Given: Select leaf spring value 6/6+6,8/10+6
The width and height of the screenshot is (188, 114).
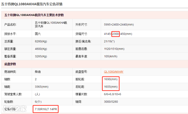Looking at the screenshot, I should 112,94.
